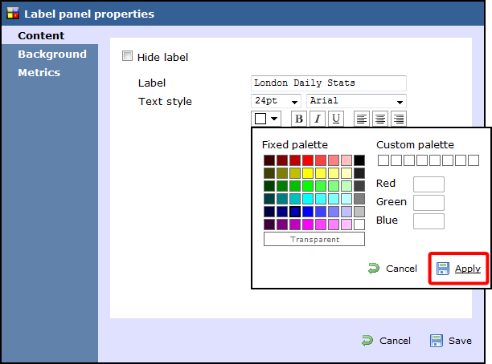492x364 pixels.
Task: Align label text to the right
Action: (398, 119)
